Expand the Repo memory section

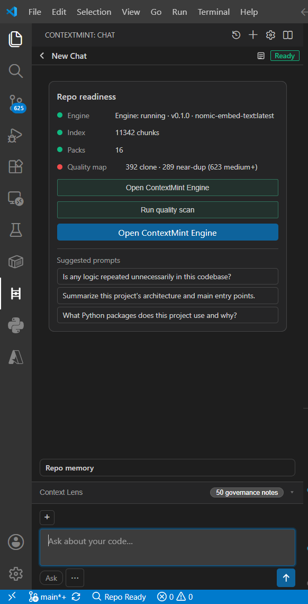pos(168,468)
